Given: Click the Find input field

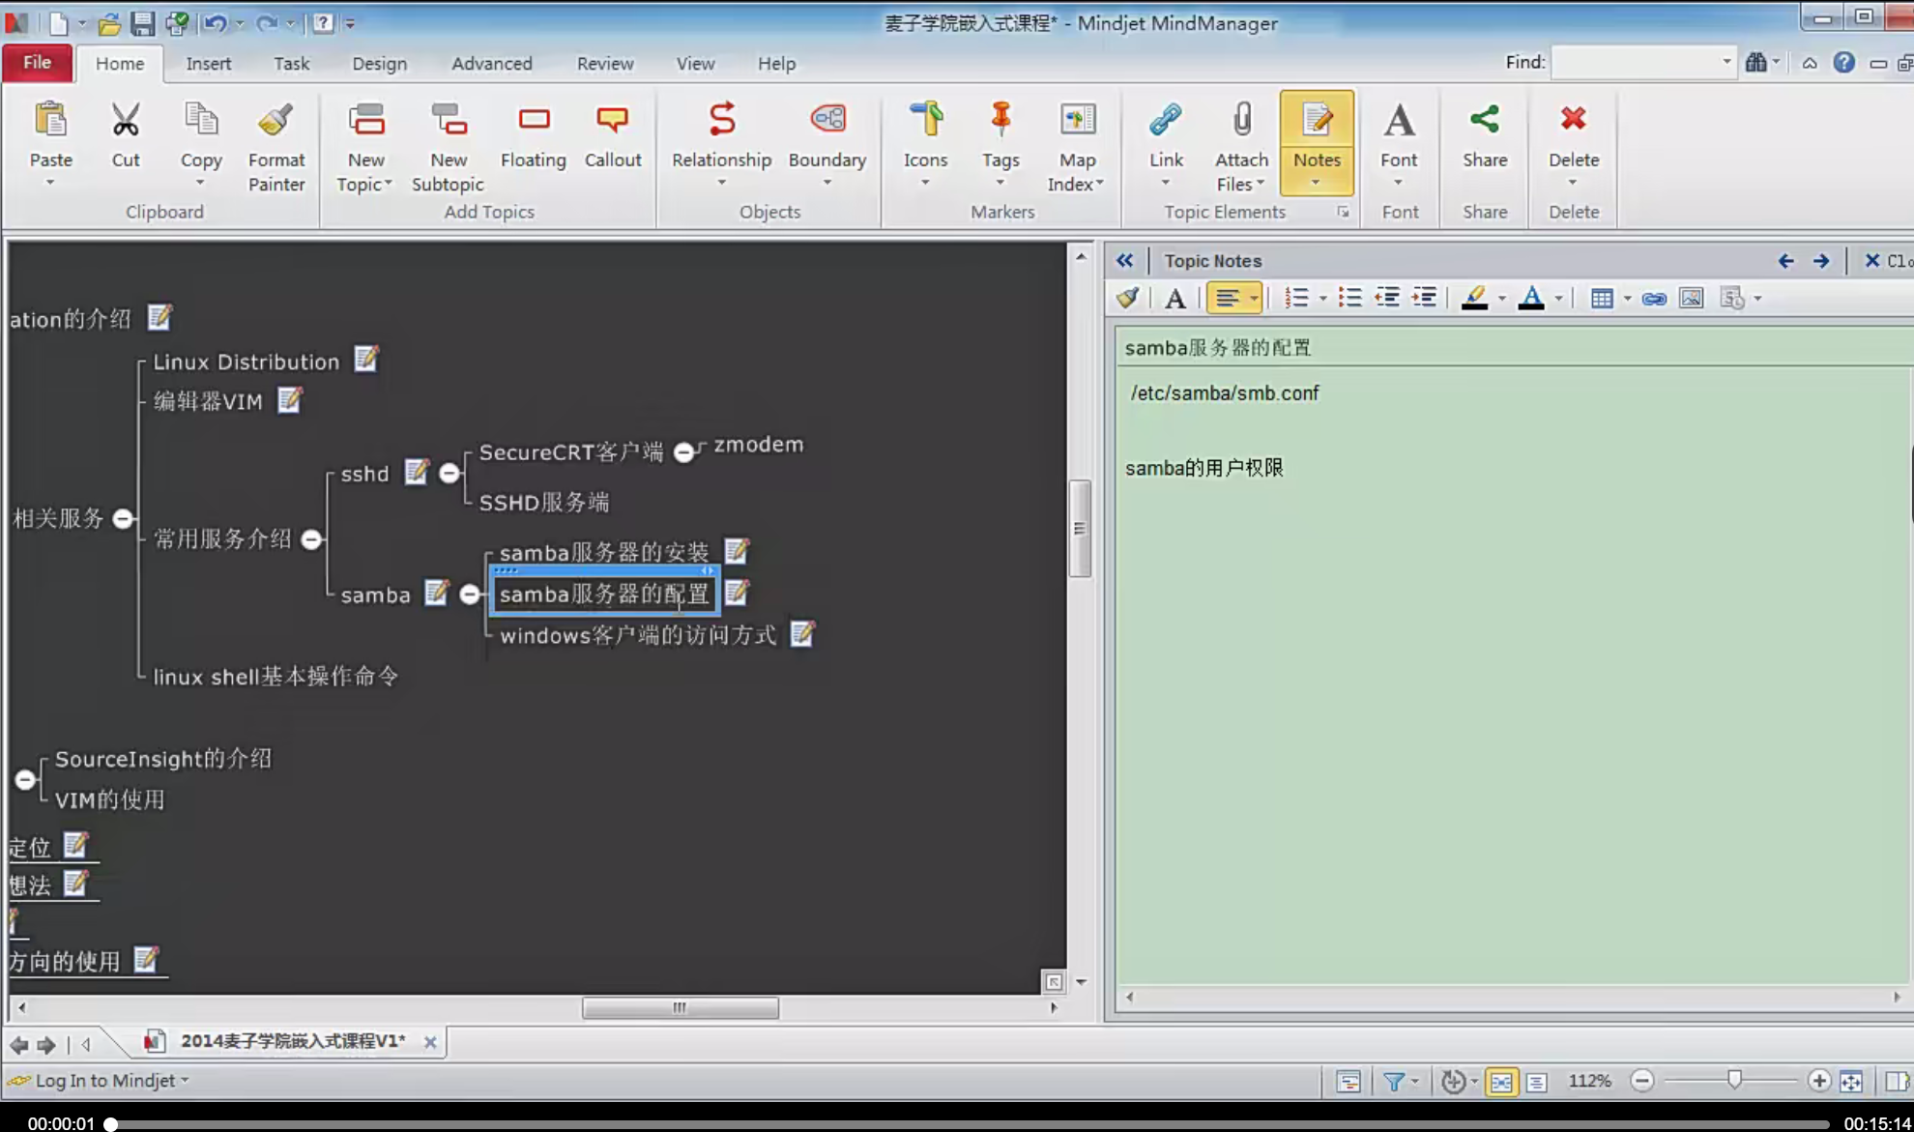Looking at the screenshot, I should [x=1635, y=62].
